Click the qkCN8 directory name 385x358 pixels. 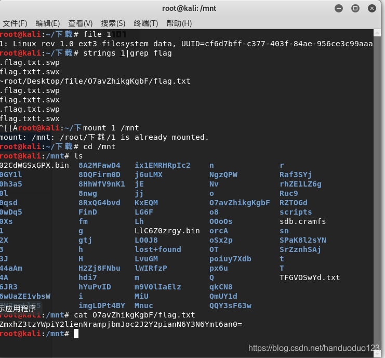click(x=221, y=287)
